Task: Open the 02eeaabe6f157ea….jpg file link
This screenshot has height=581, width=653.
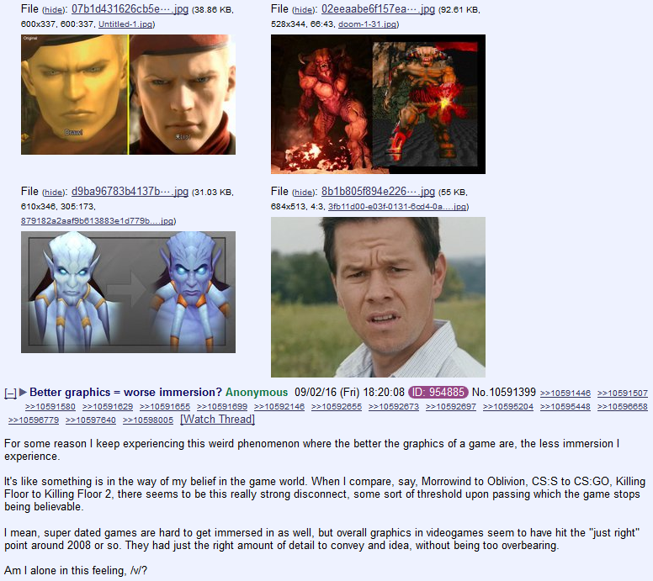Action: (378, 8)
